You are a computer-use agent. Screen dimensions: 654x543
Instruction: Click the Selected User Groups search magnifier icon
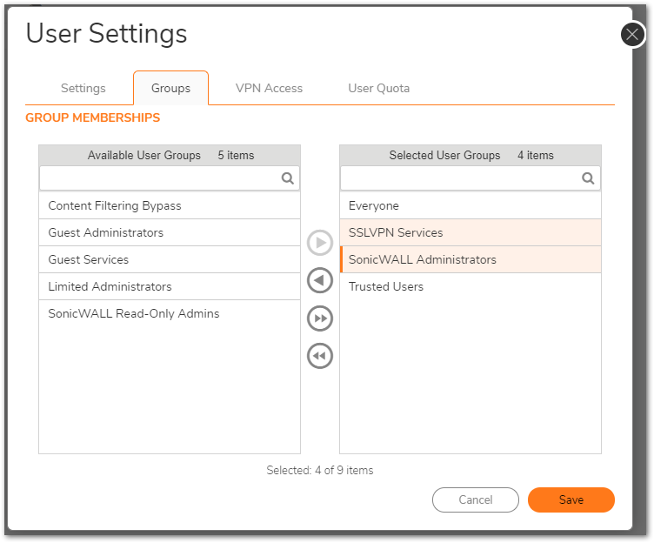click(588, 178)
